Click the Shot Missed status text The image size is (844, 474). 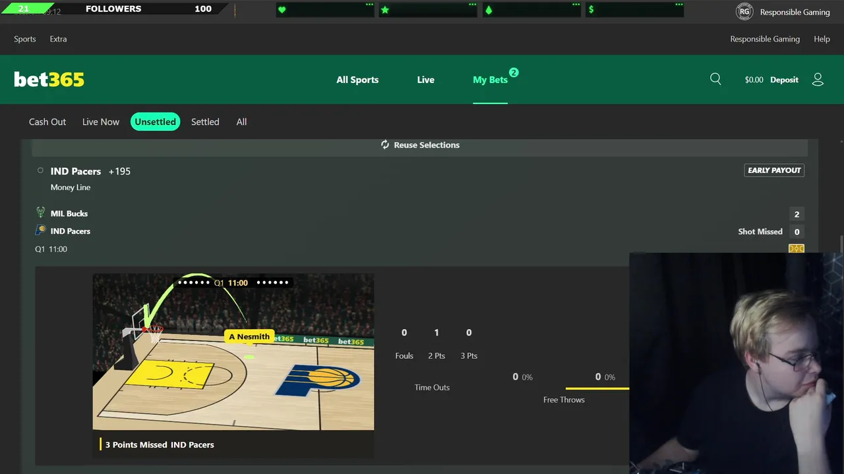(x=760, y=232)
